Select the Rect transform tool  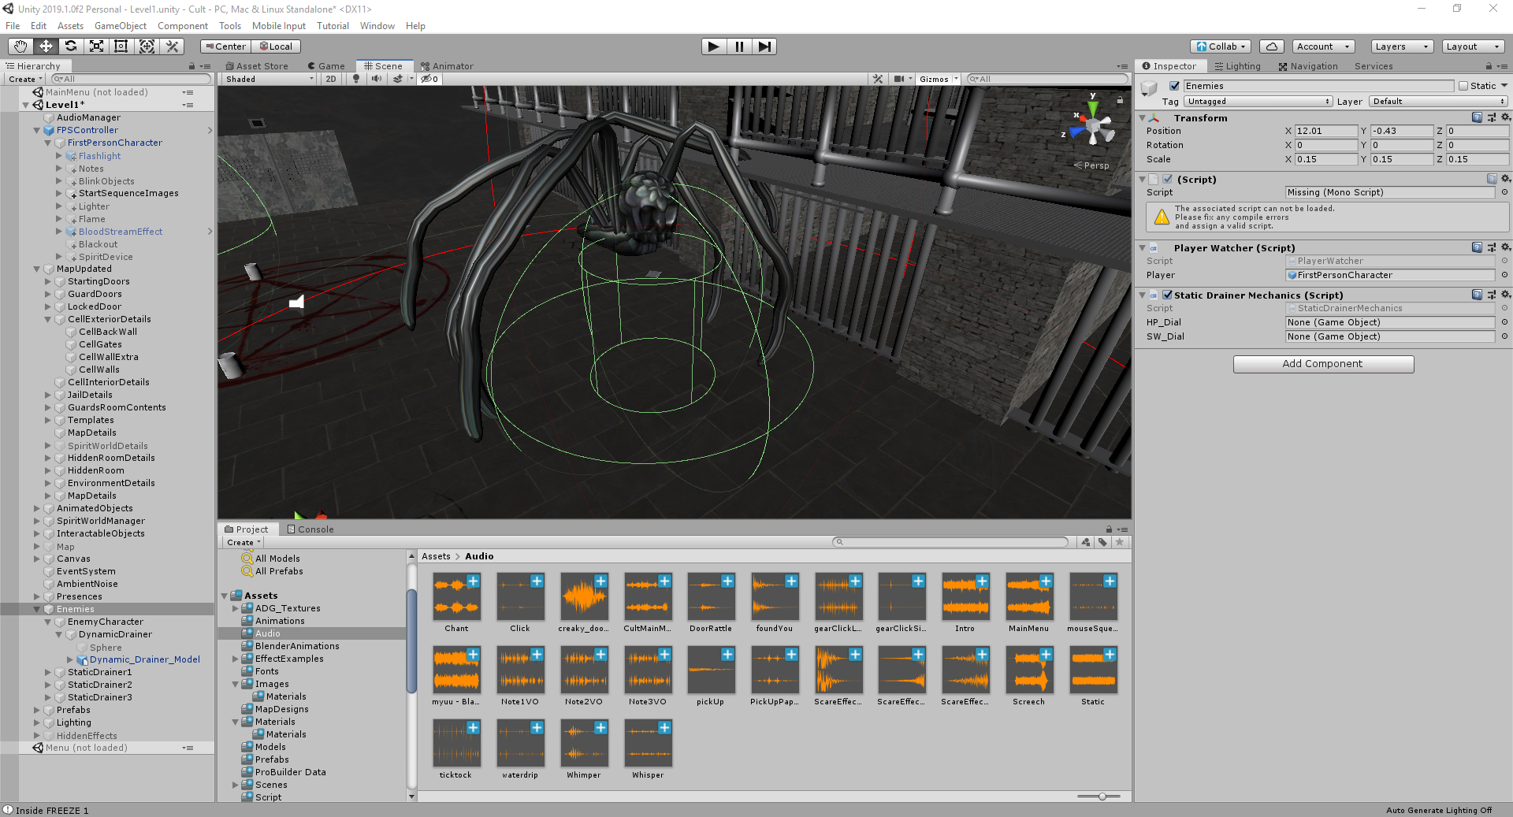[x=121, y=46]
